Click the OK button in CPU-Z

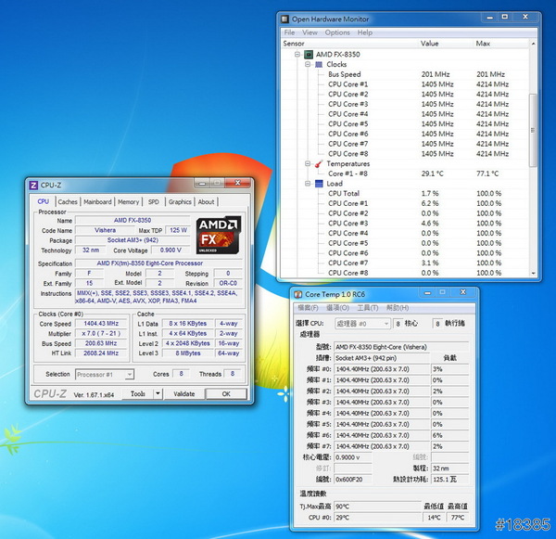click(x=226, y=393)
